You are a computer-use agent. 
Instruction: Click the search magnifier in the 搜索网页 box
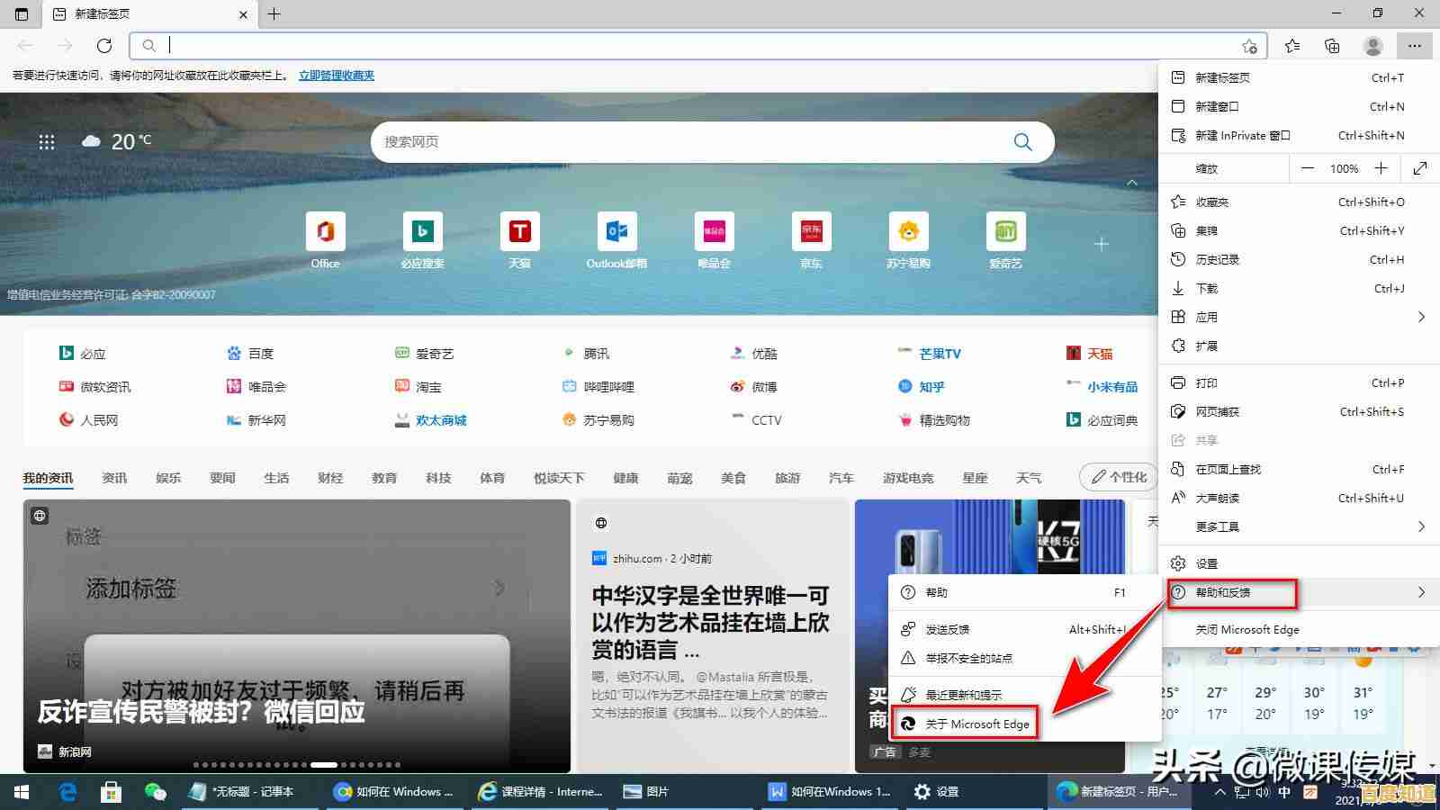tap(1022, 141)
